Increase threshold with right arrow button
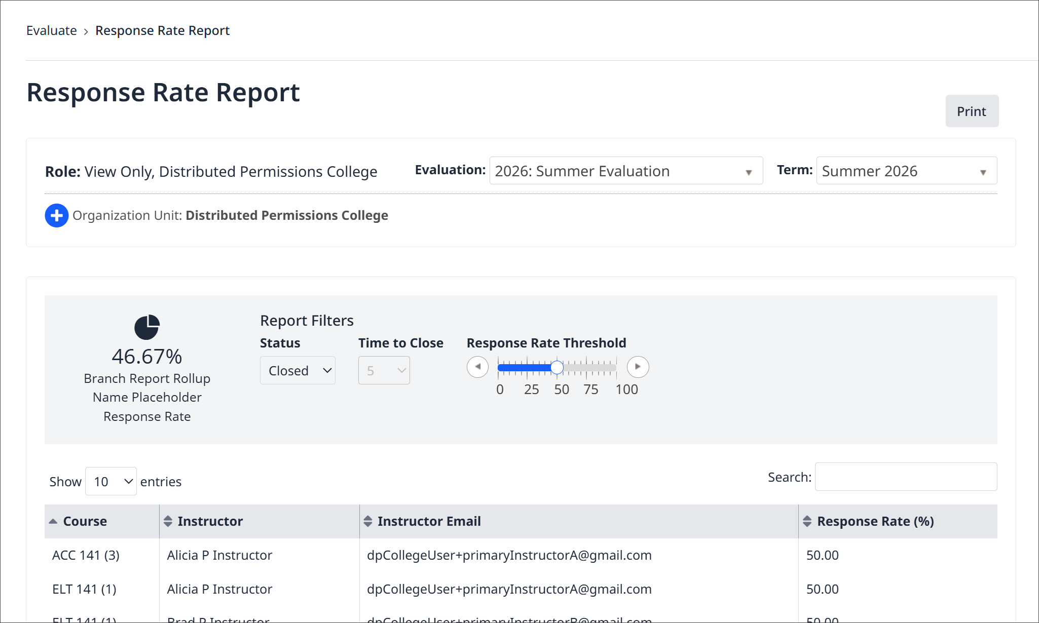This screenshot has height=623, width=1039. 638,367
